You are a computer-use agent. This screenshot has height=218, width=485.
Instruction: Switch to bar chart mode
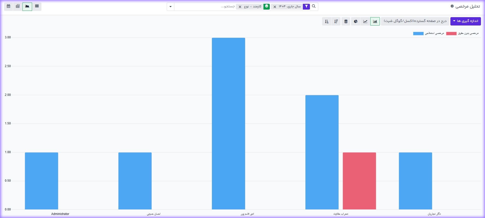click(x=375, y=21)
